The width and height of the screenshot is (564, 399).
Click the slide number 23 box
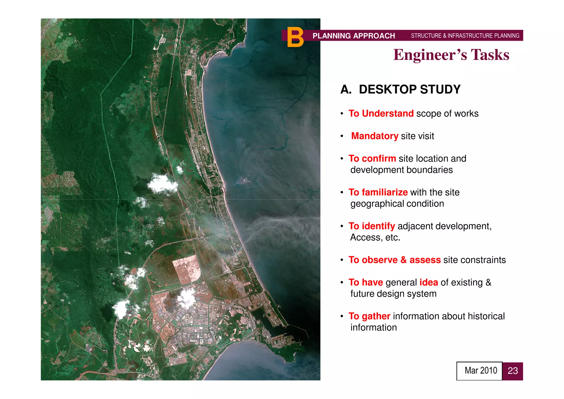[513, 371]
